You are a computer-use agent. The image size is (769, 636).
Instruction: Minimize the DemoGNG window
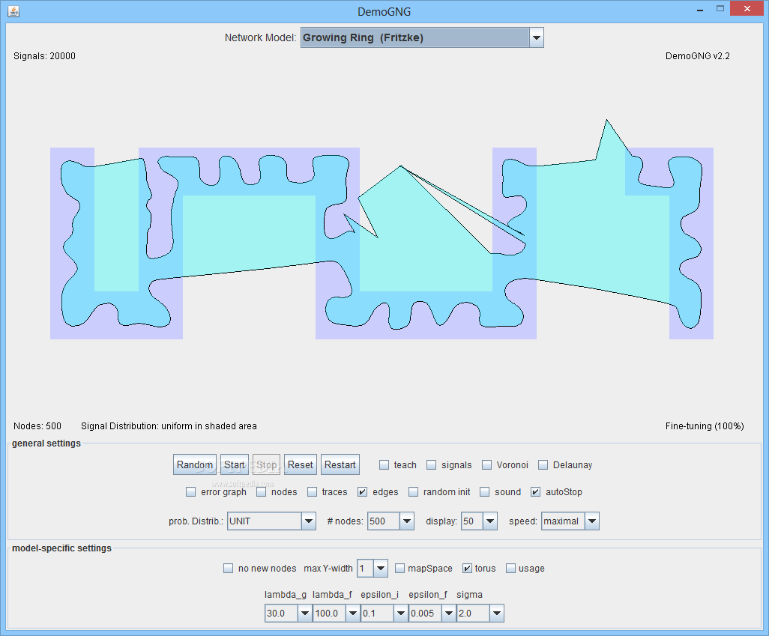[700, 9]
